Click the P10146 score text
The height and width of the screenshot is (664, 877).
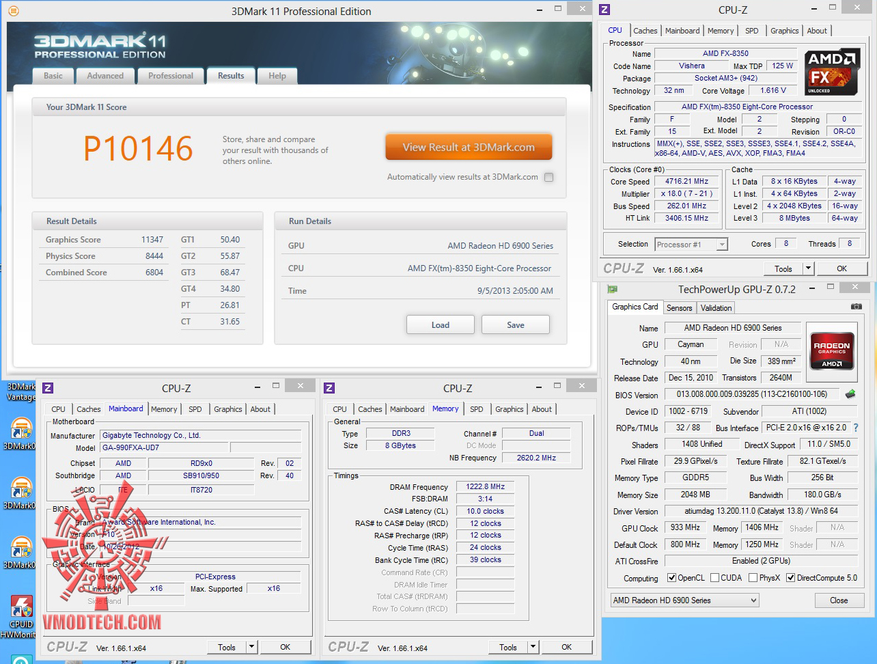pyautogui.click(x=139, y=148)
